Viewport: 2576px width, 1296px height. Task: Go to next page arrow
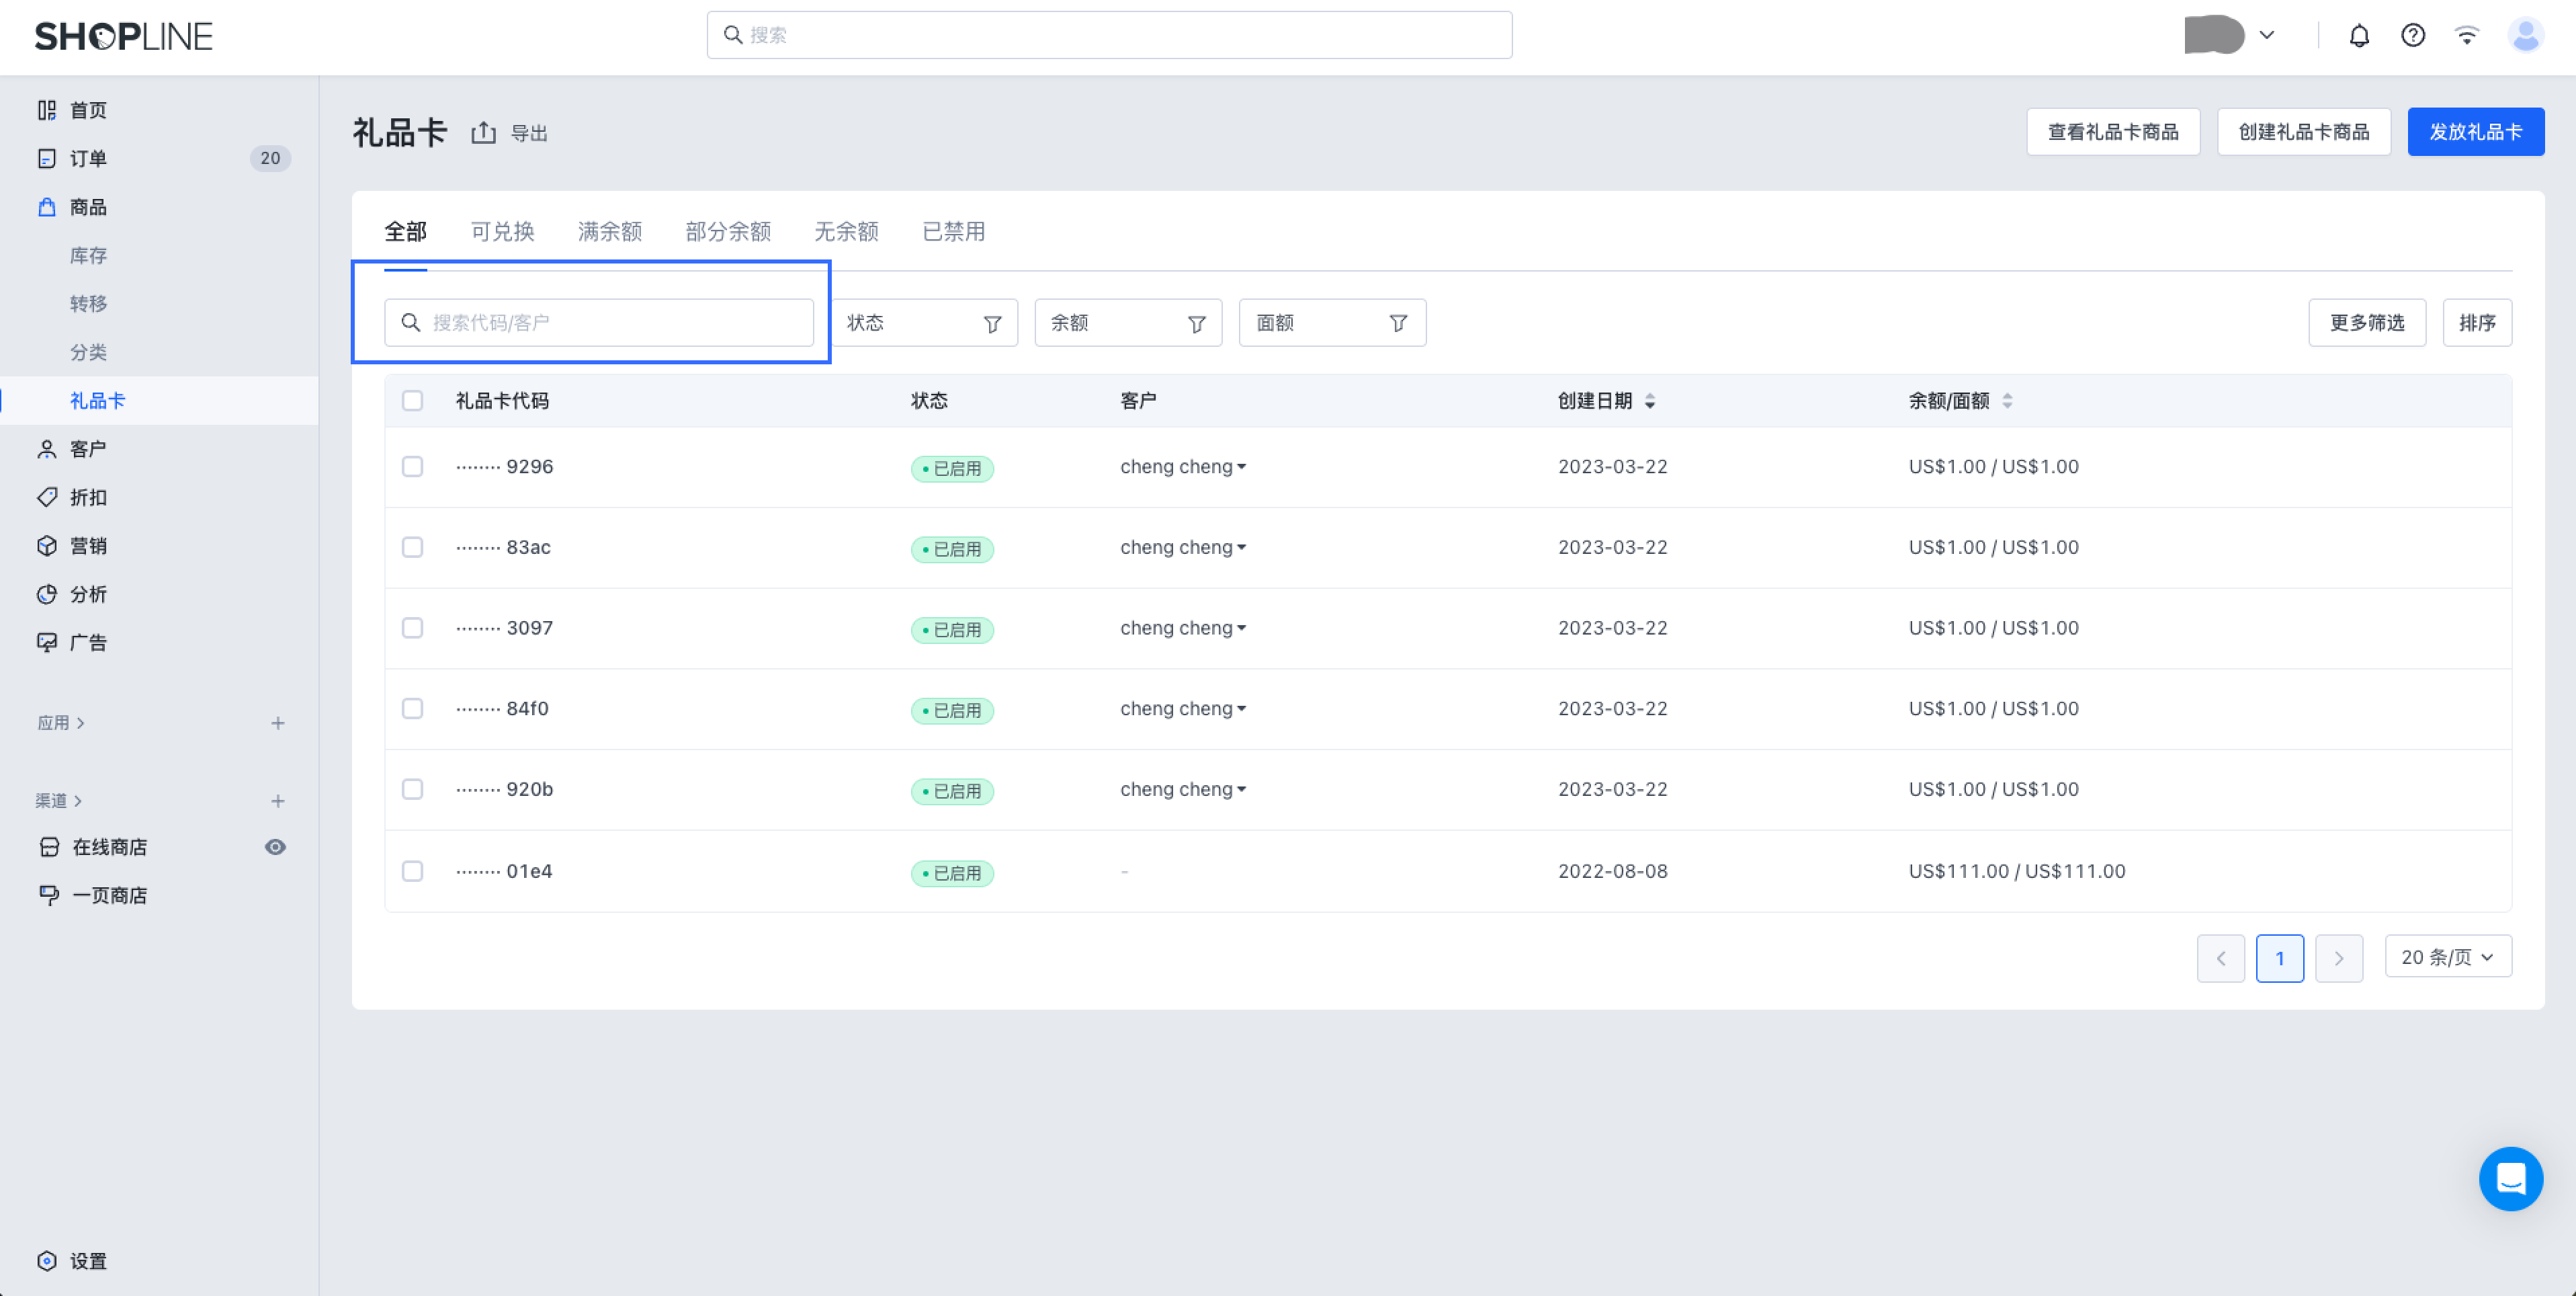click(x=2339, y=958)
